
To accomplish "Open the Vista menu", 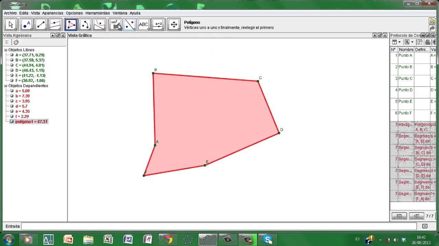I will coord(35,13).
